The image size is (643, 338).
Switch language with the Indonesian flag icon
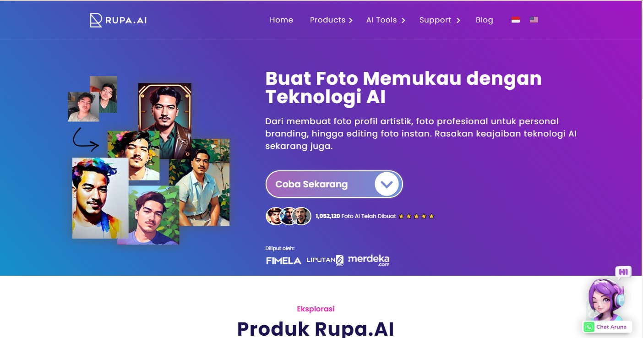[516, 20]
